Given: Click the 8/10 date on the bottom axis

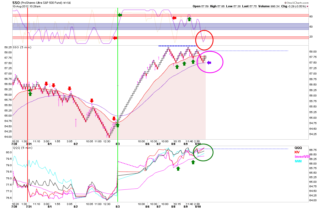Looking at the screenshot, I should click(198, 207).
